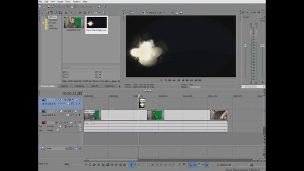Toggle Enable Snapping in bottom toolbar
304x171 pixels.
[190, 165]
